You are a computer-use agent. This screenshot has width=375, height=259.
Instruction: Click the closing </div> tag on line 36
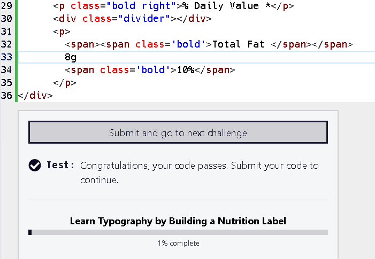(x=35, y=96)
